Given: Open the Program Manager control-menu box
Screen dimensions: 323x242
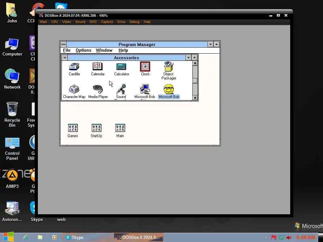Looking at the screenshot, I should pyautogui.click(x=63, y=44).
